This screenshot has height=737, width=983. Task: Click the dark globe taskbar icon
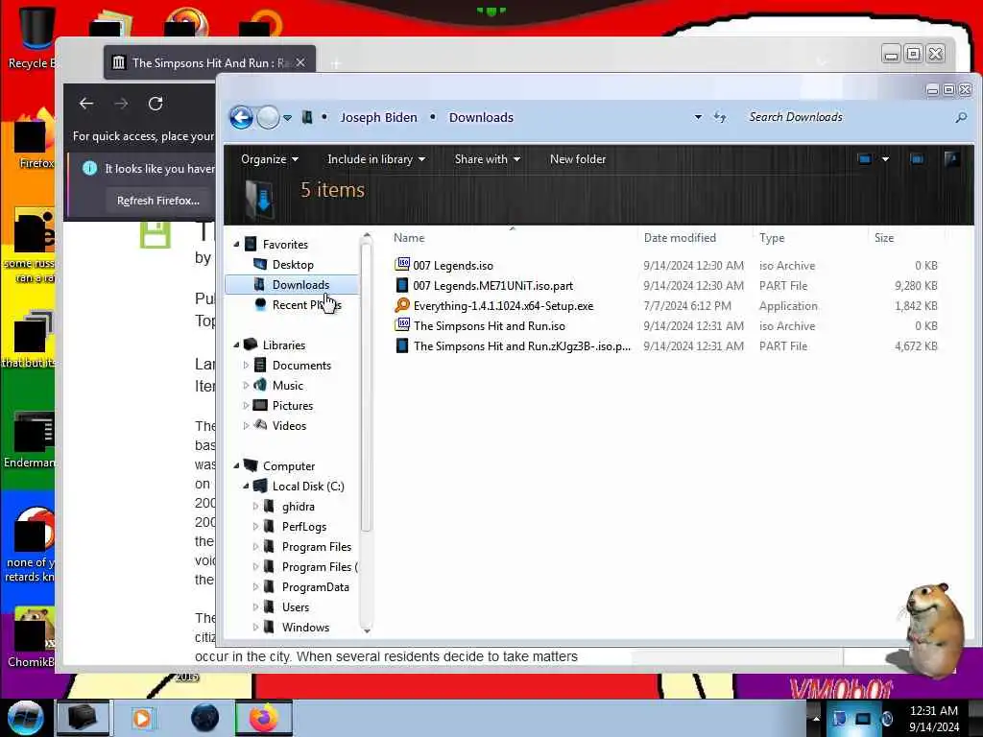coord(205,718)
